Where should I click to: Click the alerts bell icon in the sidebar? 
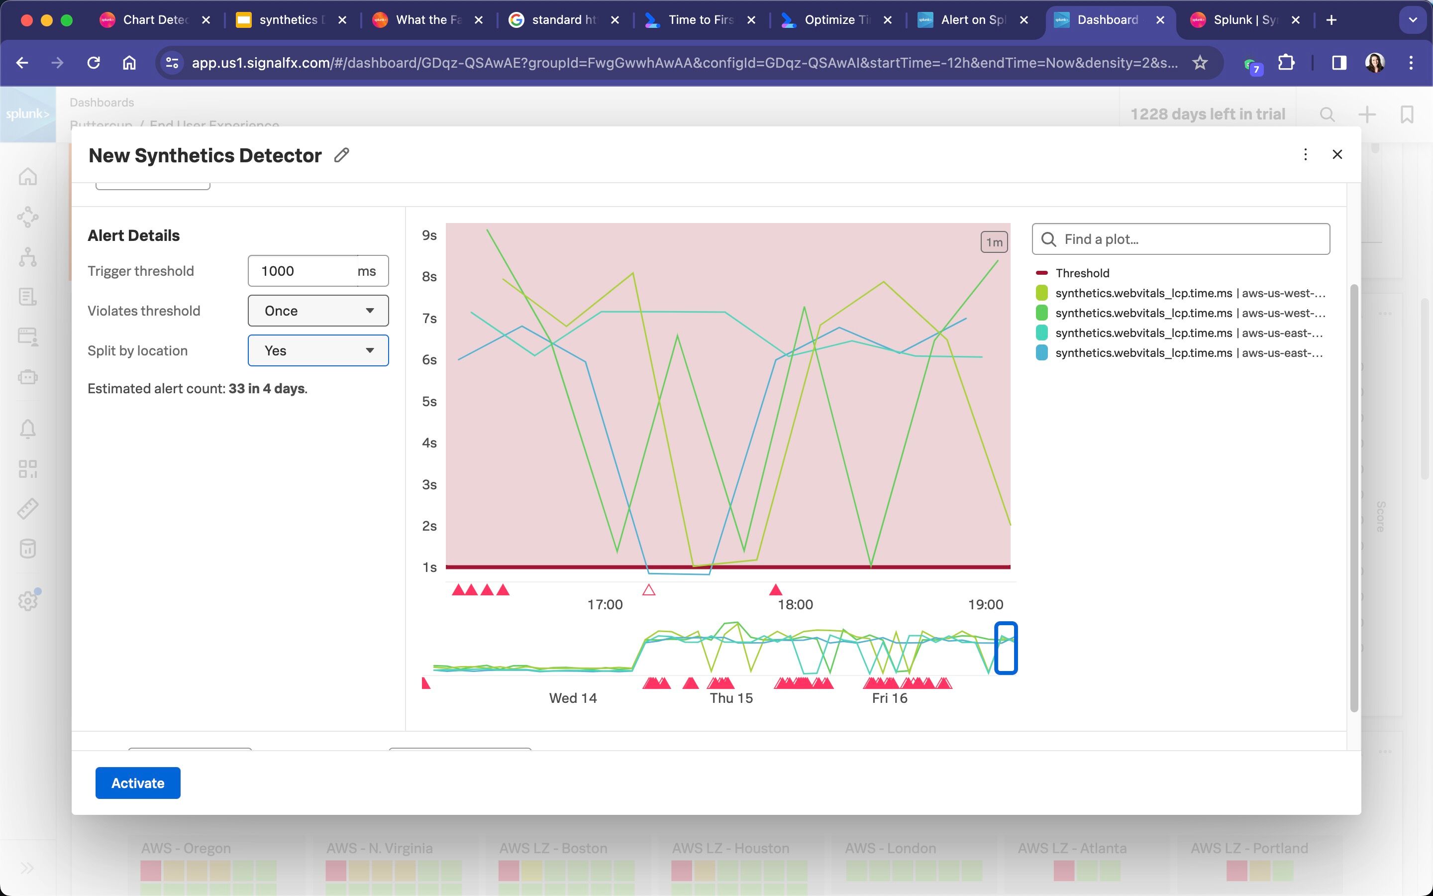point(28,429)
